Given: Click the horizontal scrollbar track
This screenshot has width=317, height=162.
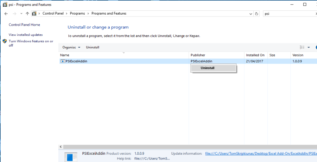Looking at the screenshot, I should coord(190,147).
